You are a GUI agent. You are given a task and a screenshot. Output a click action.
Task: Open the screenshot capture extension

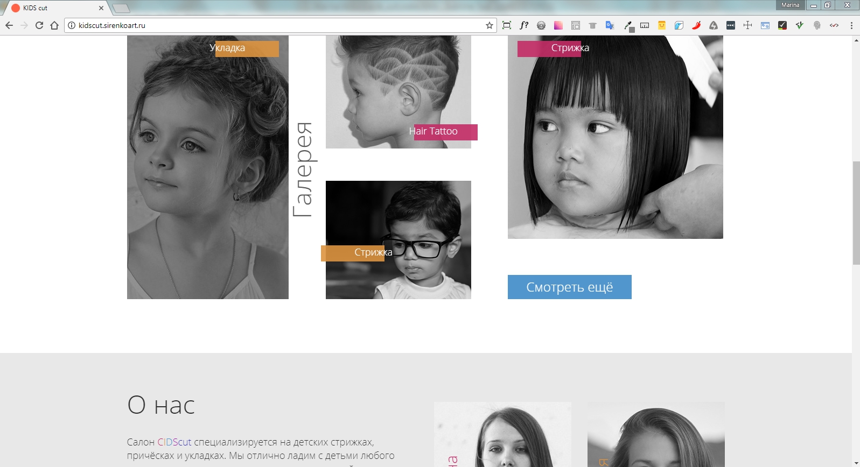(x=507, y=25)
